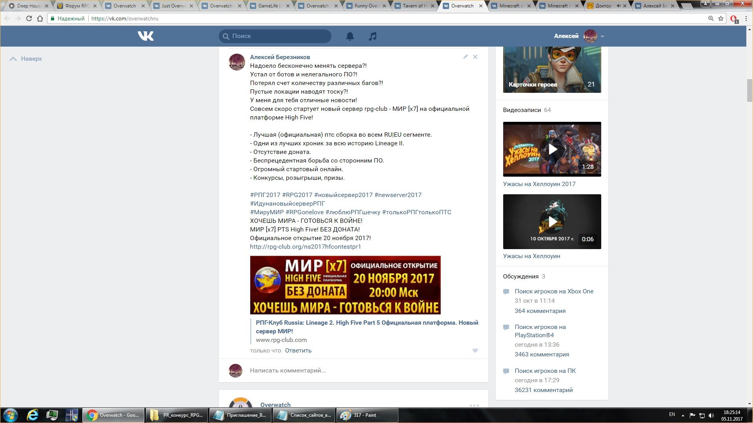The image size is (753, 423).
Task: Open more options for the Overwatch post
Action: pos(474,405)
